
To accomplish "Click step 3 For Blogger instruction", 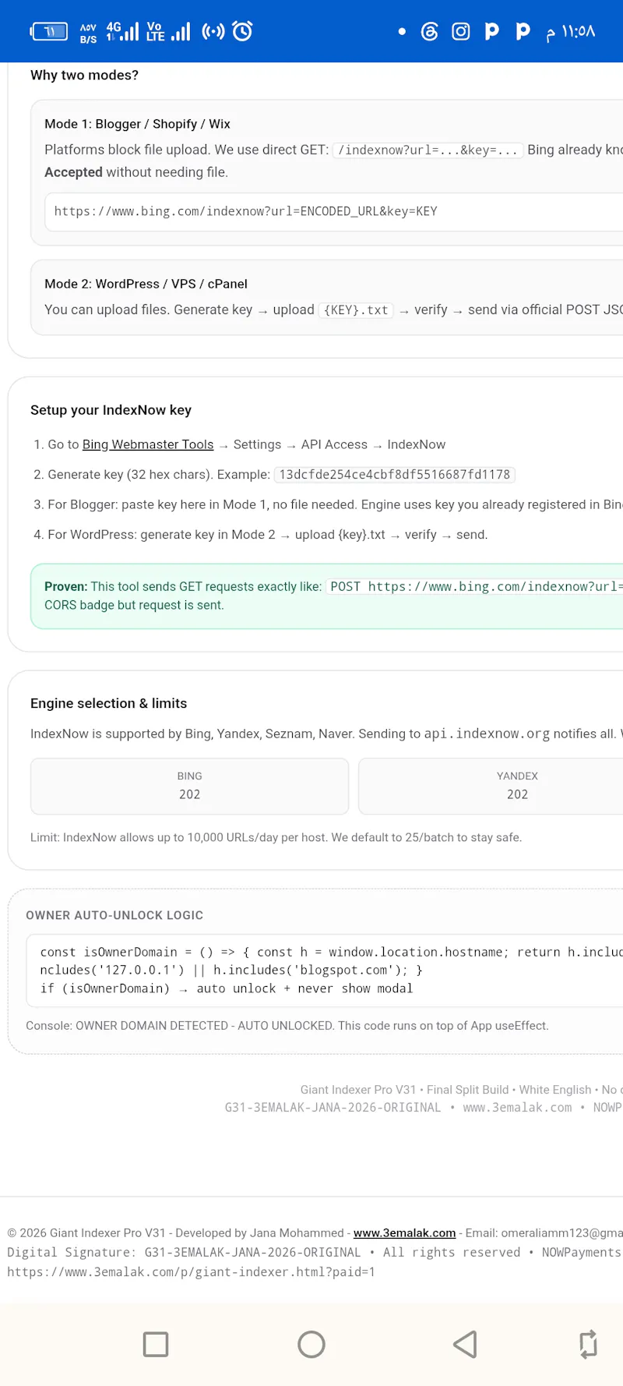I will click(327, 504).
